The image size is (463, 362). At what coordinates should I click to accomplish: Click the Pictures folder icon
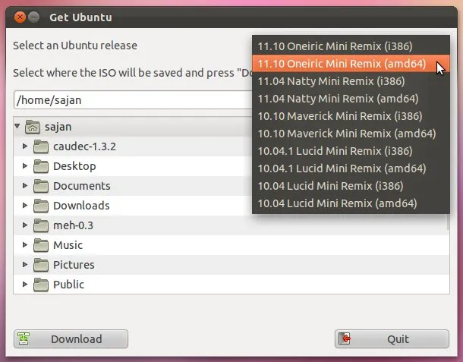[x=41, y=265]
